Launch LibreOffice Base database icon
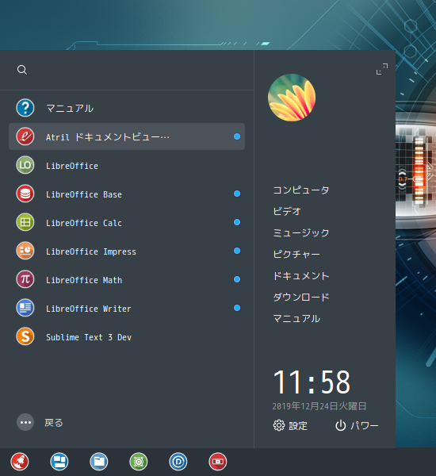This screenshot has height=476, width=436. (25, 194)
